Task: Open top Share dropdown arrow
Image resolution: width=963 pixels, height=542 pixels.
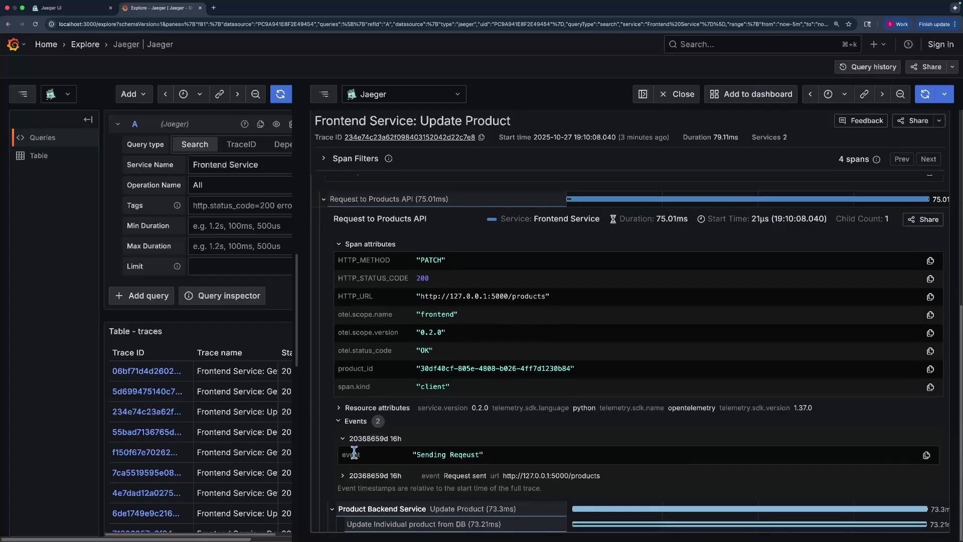Action: [x=952, y=67]
